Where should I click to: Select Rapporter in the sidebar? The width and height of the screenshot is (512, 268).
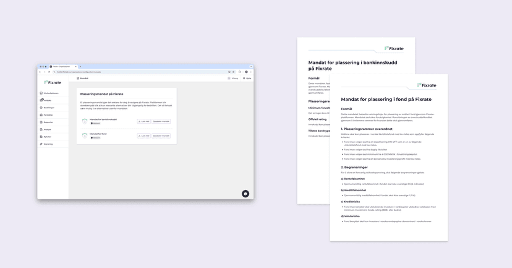pyautogui.click(x=48, y=123)
